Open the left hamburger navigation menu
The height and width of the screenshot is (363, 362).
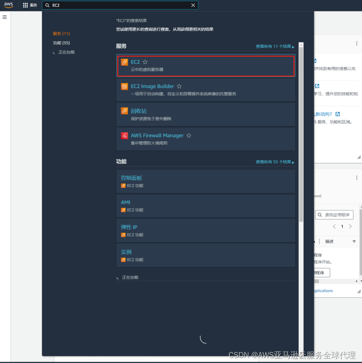tap(4, 17)
